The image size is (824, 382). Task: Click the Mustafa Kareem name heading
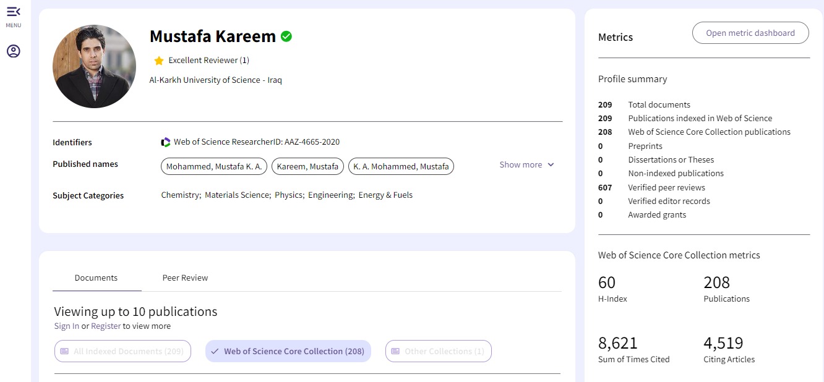click(213, 36)
